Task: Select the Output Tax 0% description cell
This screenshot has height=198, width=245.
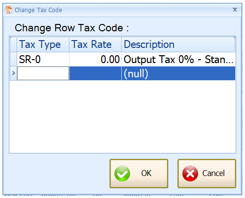Action: click(x=178, y=59)
